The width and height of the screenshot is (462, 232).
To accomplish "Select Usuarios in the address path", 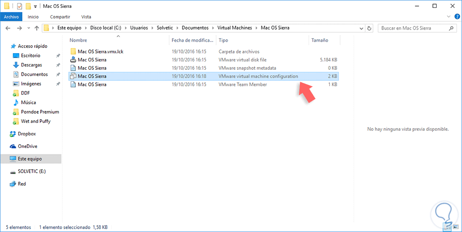I will 139,28.
